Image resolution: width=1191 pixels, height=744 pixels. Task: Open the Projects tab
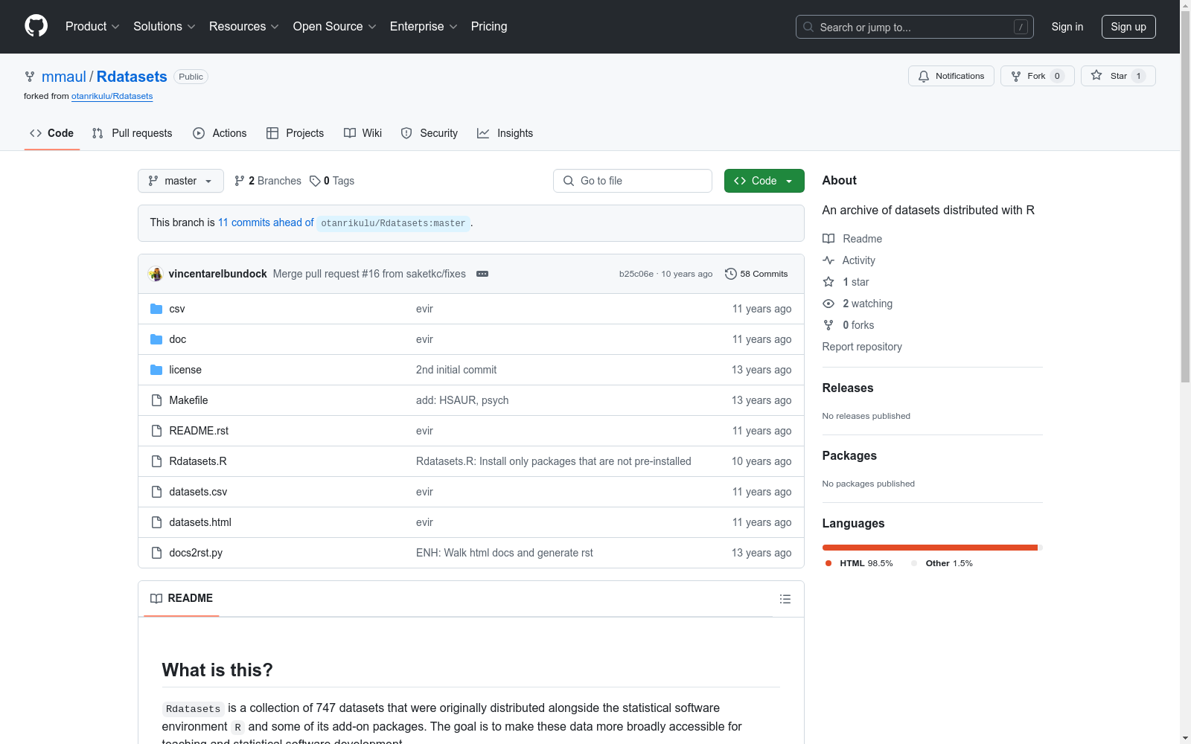pos(296,133)
